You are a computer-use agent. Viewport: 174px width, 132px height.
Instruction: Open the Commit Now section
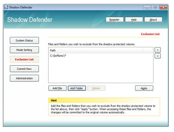[24, 69]
